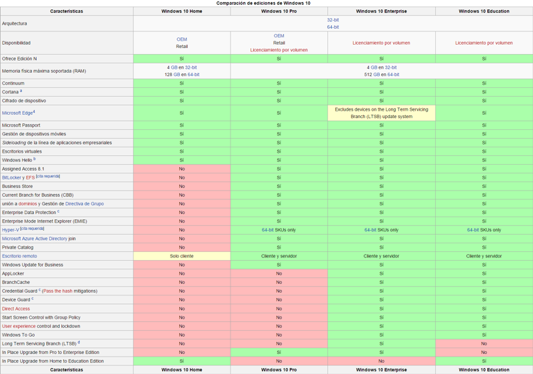Click 'In Place Upgrade from Pro to Enterprise Edition'
This screenshot has width=533, height=374.
pyautogui.click(x=51, y=353)
